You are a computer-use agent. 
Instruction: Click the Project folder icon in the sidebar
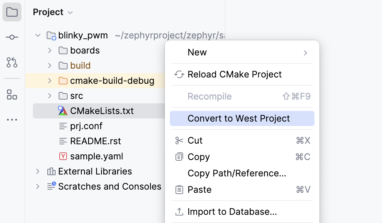click(12, 12)
